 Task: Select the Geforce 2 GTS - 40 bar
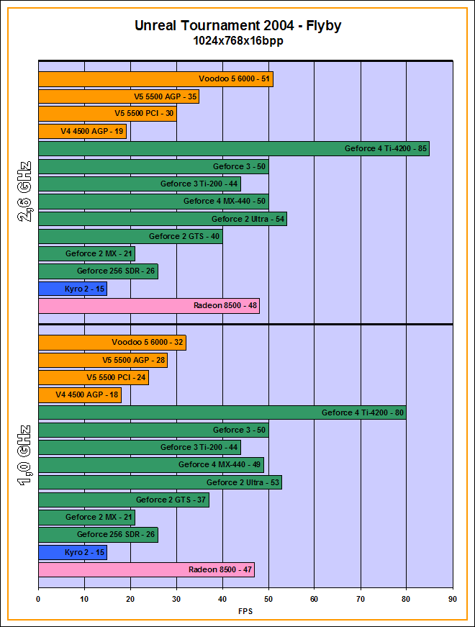(x=130, y=236)
